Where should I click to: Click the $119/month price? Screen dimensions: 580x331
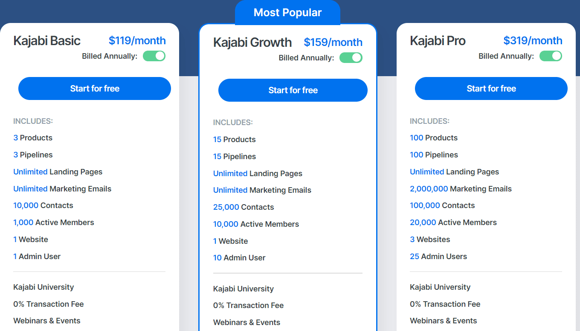137,41
